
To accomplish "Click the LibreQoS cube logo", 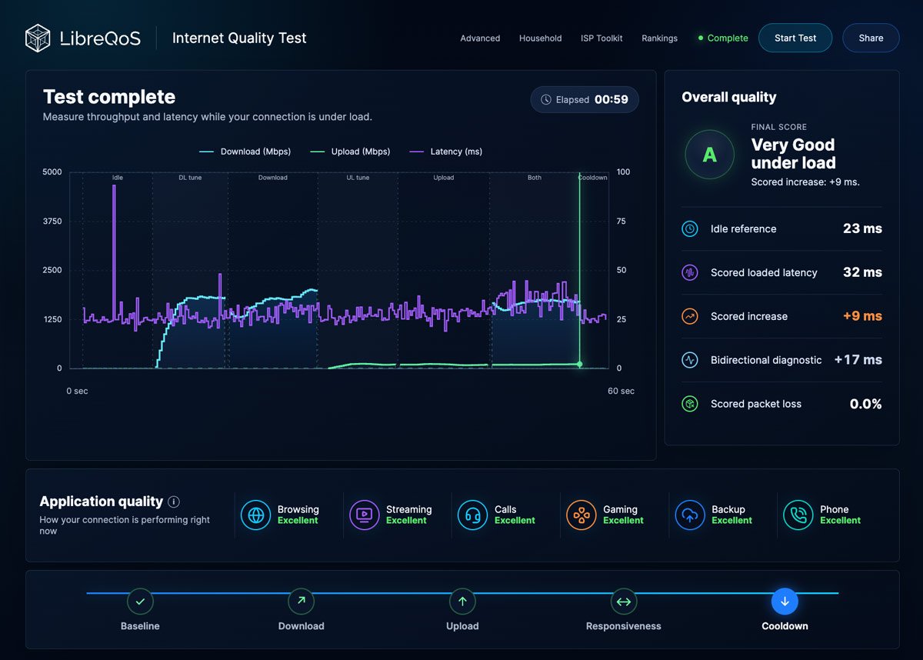I will [x=38, y=38].
